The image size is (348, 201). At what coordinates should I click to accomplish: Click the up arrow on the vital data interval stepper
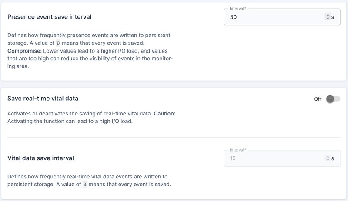click(328, 157)
